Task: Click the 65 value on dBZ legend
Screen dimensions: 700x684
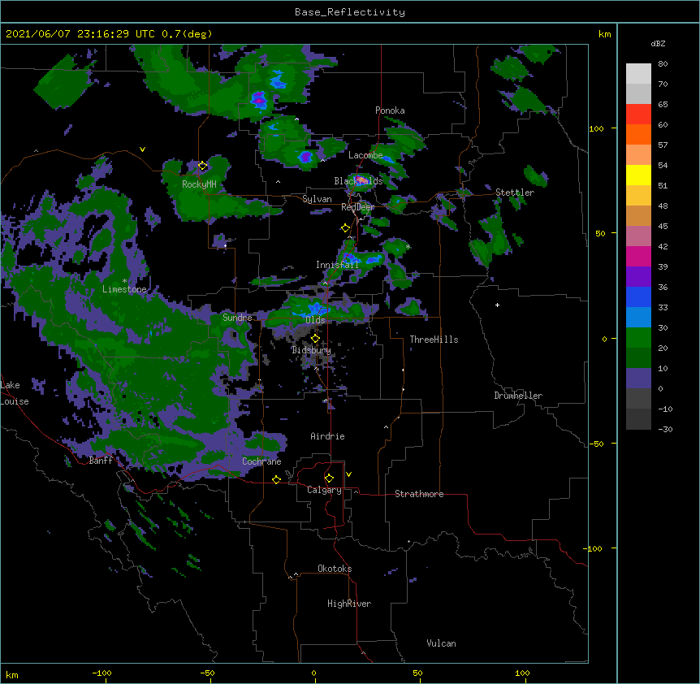Action: [663, 105]
